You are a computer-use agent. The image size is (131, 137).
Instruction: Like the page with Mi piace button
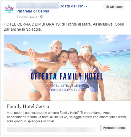click(114, 7)
